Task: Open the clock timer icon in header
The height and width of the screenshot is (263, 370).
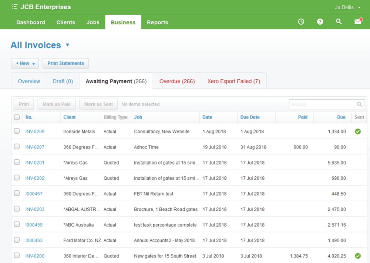Action: 301,22
